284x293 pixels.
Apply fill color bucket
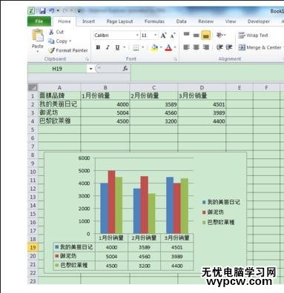[x=155, y=47]
